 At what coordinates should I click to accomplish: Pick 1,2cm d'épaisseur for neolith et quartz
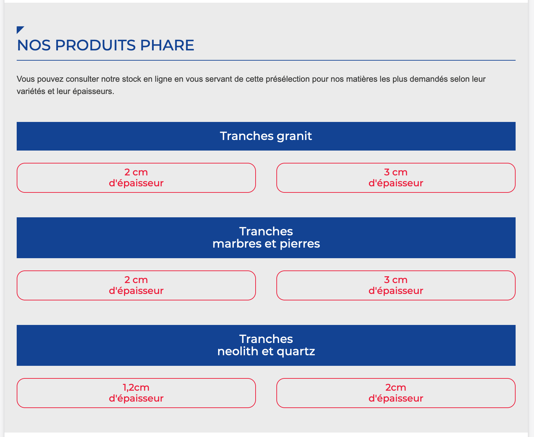[136, 393]
